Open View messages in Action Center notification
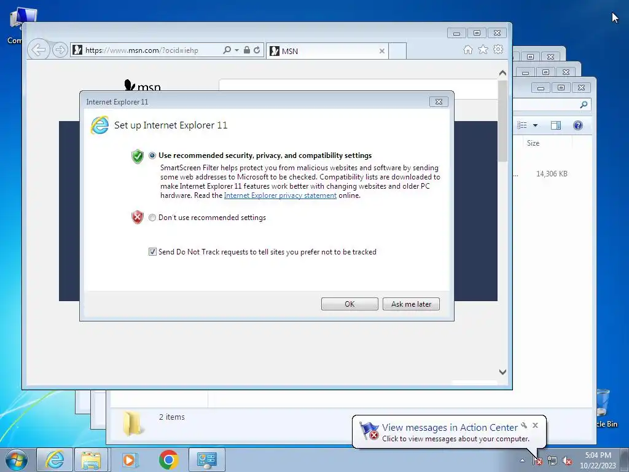 (450, 428)
